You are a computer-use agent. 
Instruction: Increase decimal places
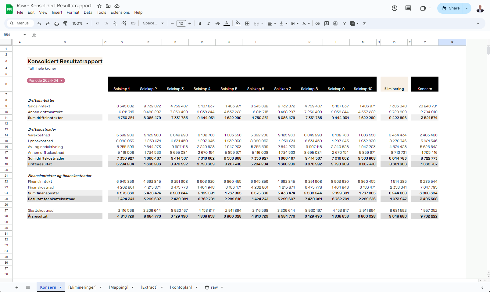[124, 23]
